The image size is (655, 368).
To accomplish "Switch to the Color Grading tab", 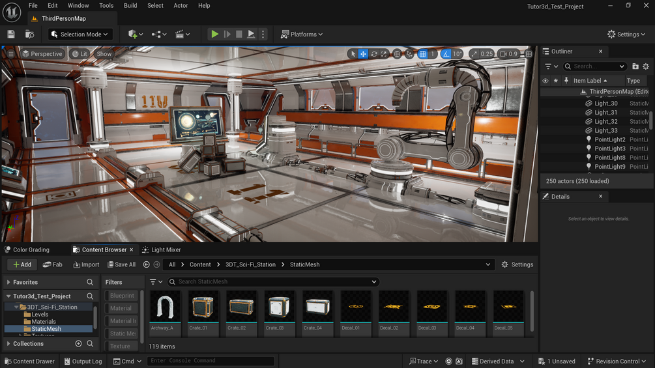I will click(27, 249).
